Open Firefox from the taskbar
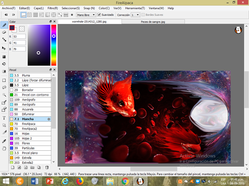This screenshot has width=249, height=186. 80,181
